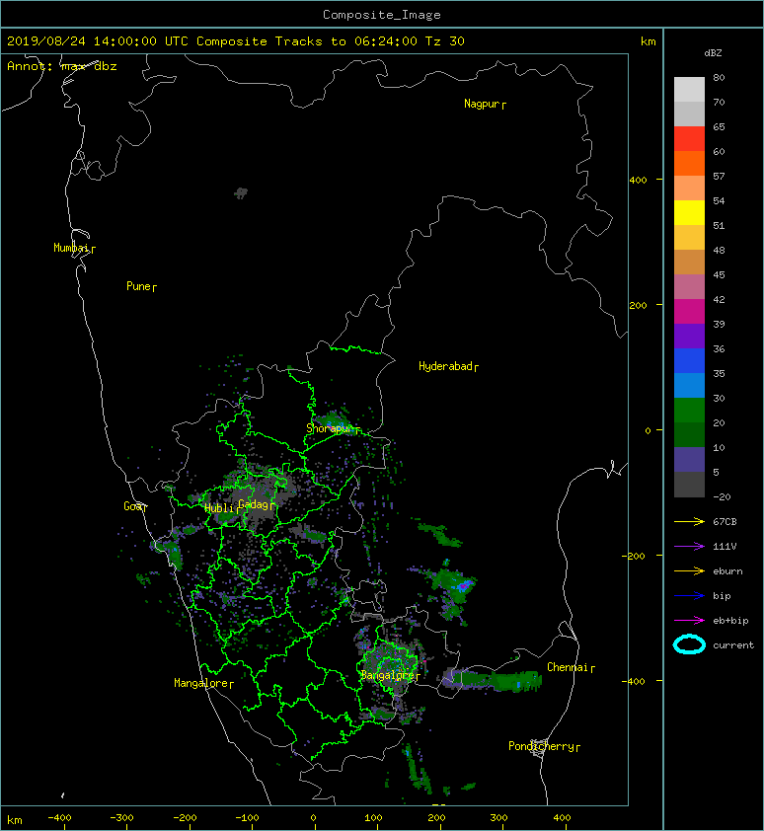Click the 39 value on dBZ scale

pos(719,325)
